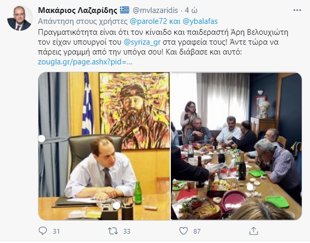Visit the @mvlazaridis handle link

[x=155, y=10]
